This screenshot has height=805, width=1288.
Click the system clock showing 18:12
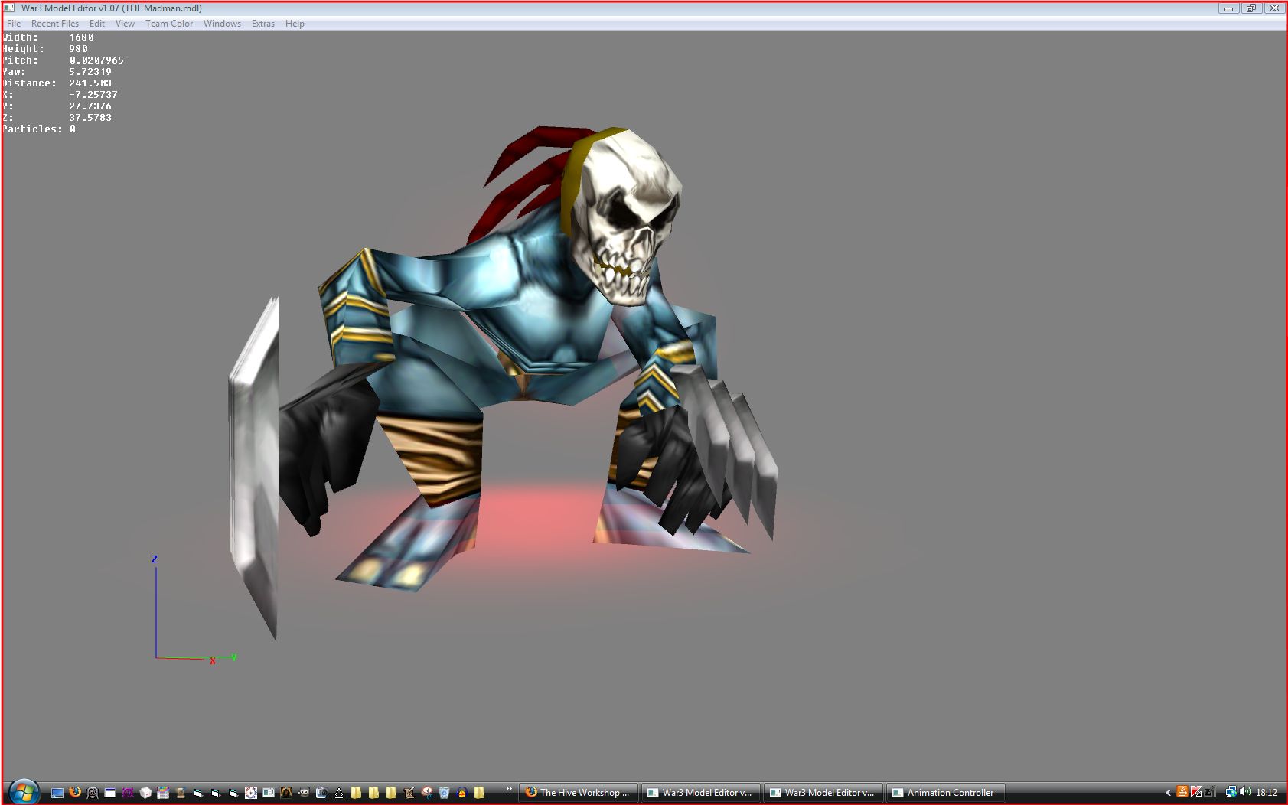(1267, 793)
